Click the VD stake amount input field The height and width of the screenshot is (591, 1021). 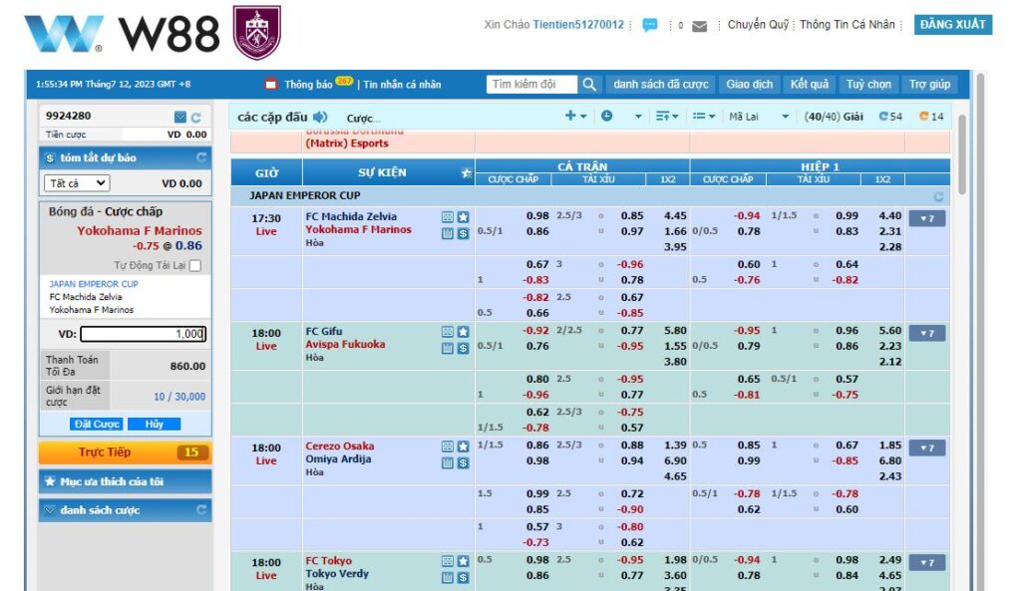144,334
